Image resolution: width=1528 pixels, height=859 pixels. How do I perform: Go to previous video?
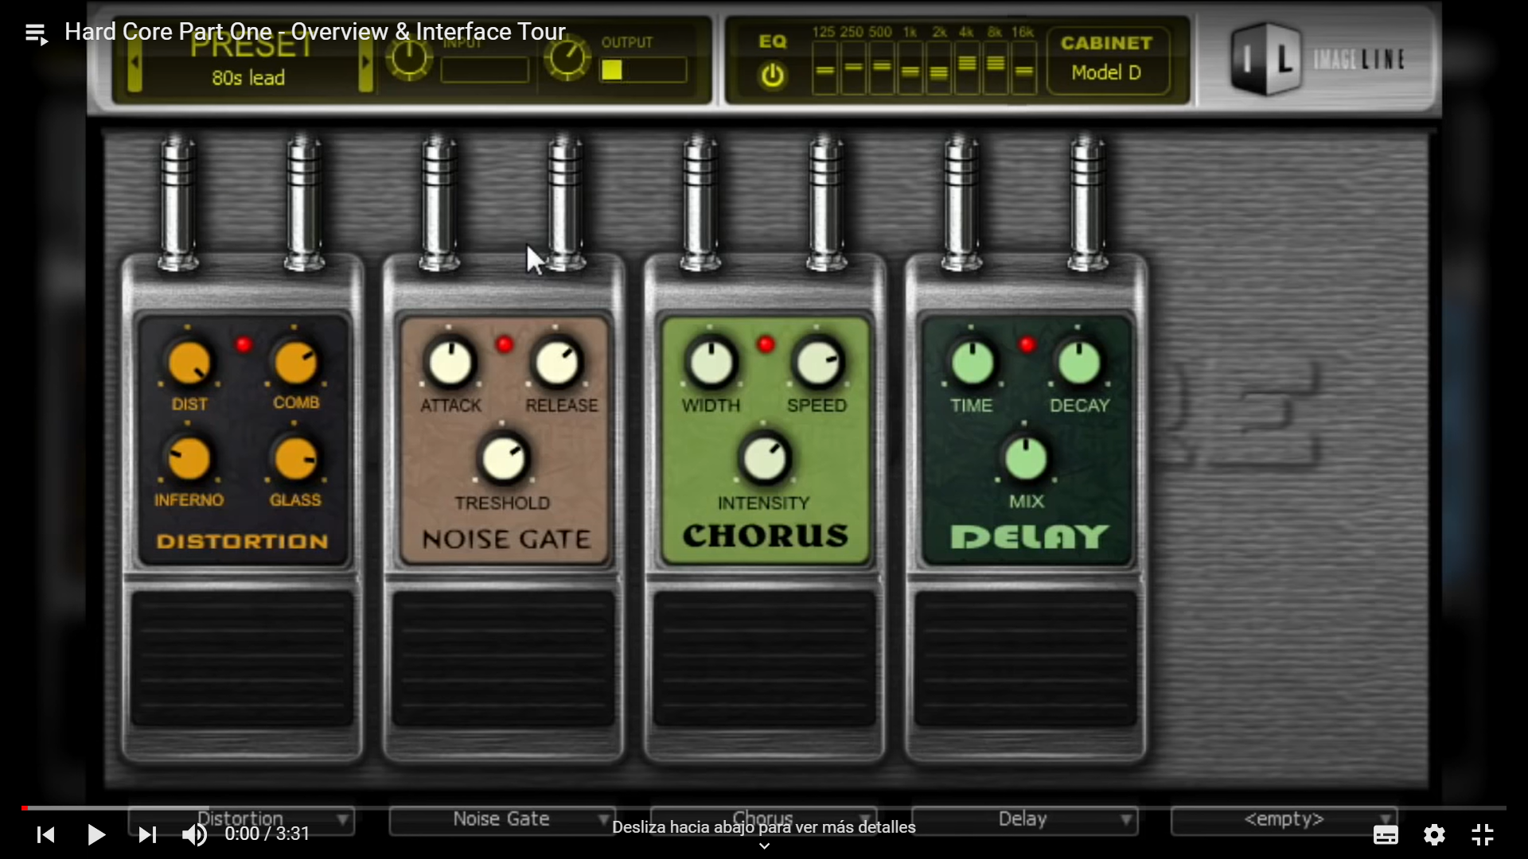[45, 834]
